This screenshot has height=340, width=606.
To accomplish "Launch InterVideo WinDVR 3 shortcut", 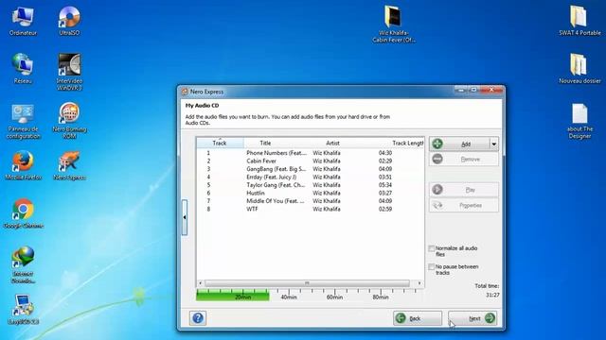I will (x=69, y=72).
